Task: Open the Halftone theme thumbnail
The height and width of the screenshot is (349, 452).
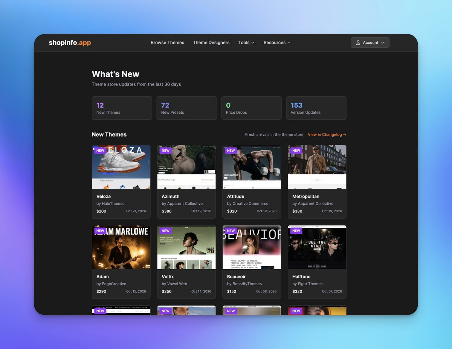Action: coord(317,247)
